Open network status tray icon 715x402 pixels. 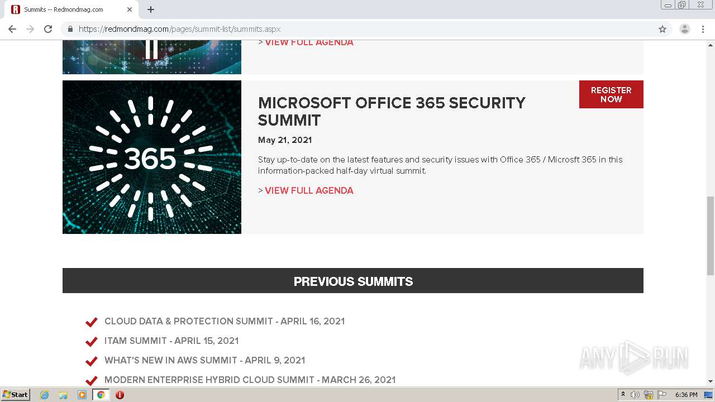point(649,395)
